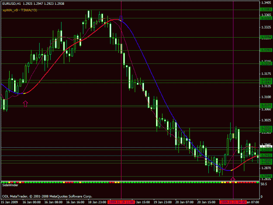Select the blue down arrow sell signal
The image size is (273, 205).
(121, 18)
